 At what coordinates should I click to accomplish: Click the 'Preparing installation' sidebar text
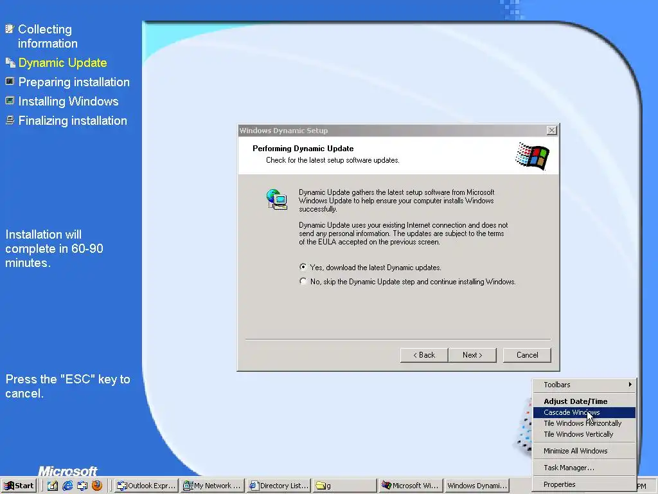click(74, 82)
